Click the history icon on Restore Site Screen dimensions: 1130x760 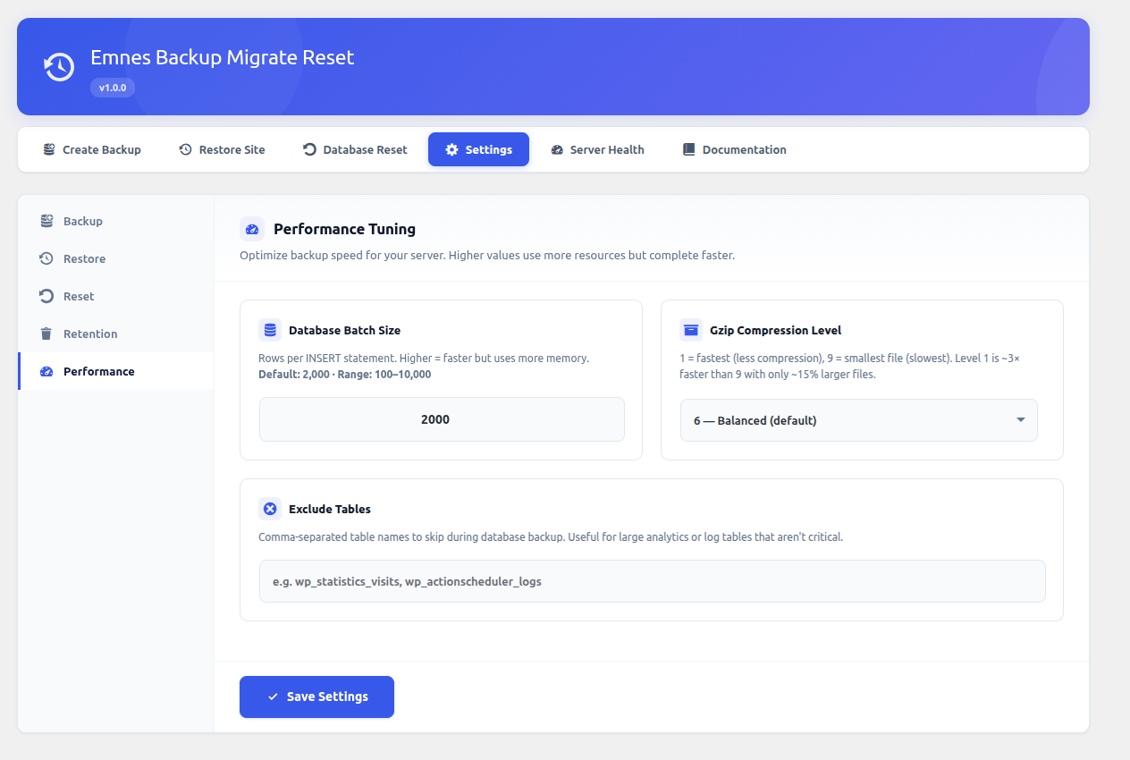(x=185, y=149)
